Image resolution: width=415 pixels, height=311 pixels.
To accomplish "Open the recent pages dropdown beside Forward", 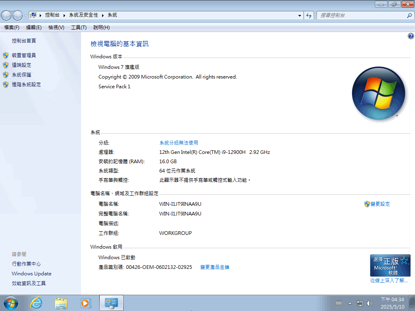I will coord(26,15).
